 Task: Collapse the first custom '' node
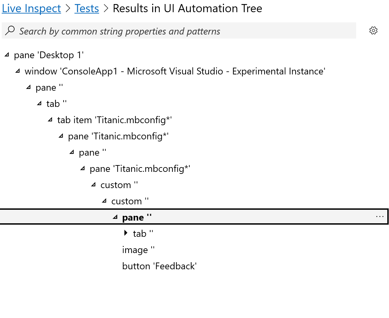tap(93, 184)
